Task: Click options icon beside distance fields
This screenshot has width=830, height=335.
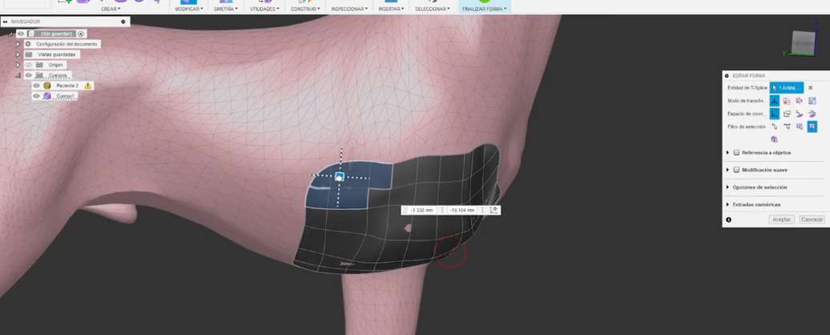Action: pos(494,210)
